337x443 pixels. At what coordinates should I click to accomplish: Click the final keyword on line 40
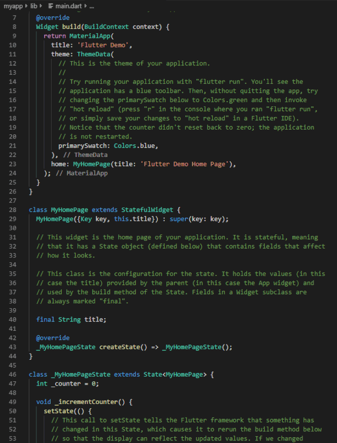45,320
